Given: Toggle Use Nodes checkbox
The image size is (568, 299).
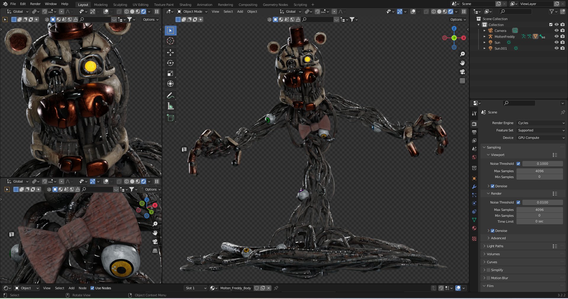Looking at the screenshot, I should (92, 288).
